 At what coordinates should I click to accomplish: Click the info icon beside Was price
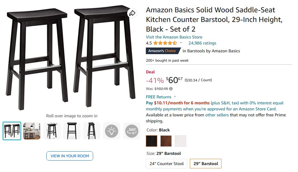point(171,89)
